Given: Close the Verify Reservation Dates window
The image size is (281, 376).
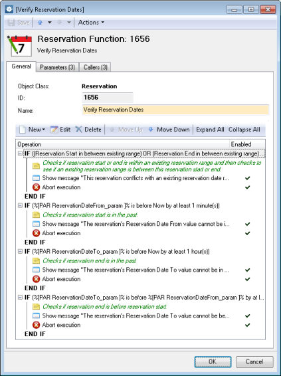Looking at the screenshot, I should tap(268, 9).
